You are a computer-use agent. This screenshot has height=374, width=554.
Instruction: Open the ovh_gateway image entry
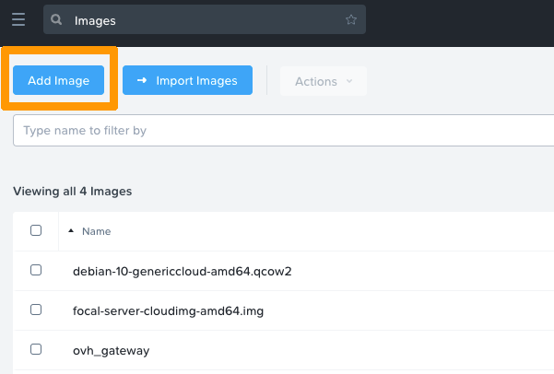(x=111, y=351)
